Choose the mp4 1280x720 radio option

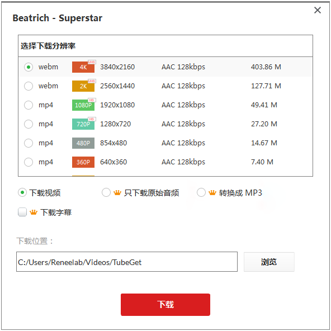[x=29, y=124]
